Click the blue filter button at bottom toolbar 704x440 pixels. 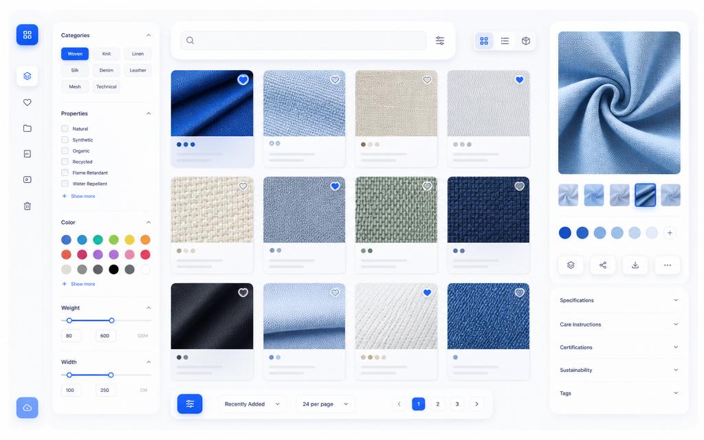click(x=190, y=404)
